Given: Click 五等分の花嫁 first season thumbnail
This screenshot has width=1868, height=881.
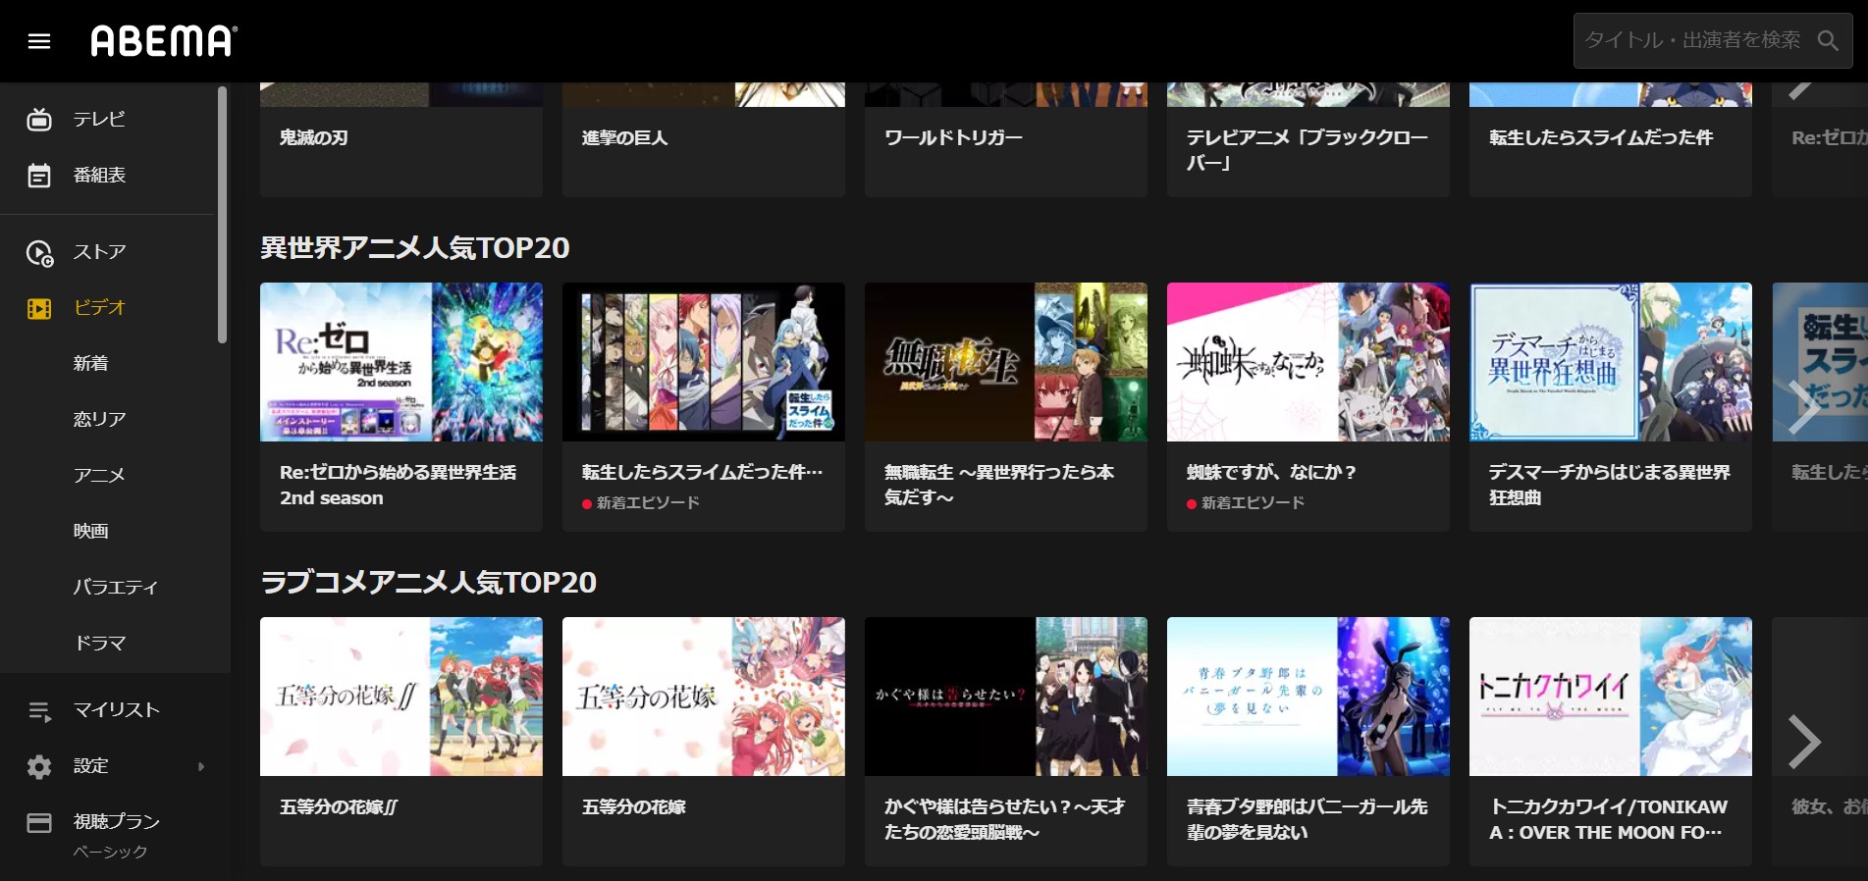Looking at the screenshot, I should coord(704,697).
